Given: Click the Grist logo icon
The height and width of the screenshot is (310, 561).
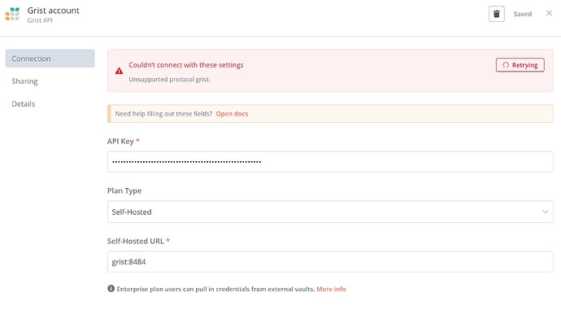Looking at the screenshot, I should click(x=12, y=14).
